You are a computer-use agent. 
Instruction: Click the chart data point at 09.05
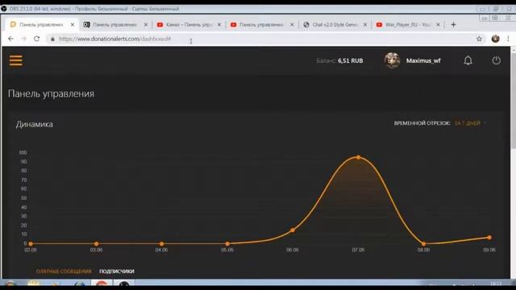click(489, 238)
